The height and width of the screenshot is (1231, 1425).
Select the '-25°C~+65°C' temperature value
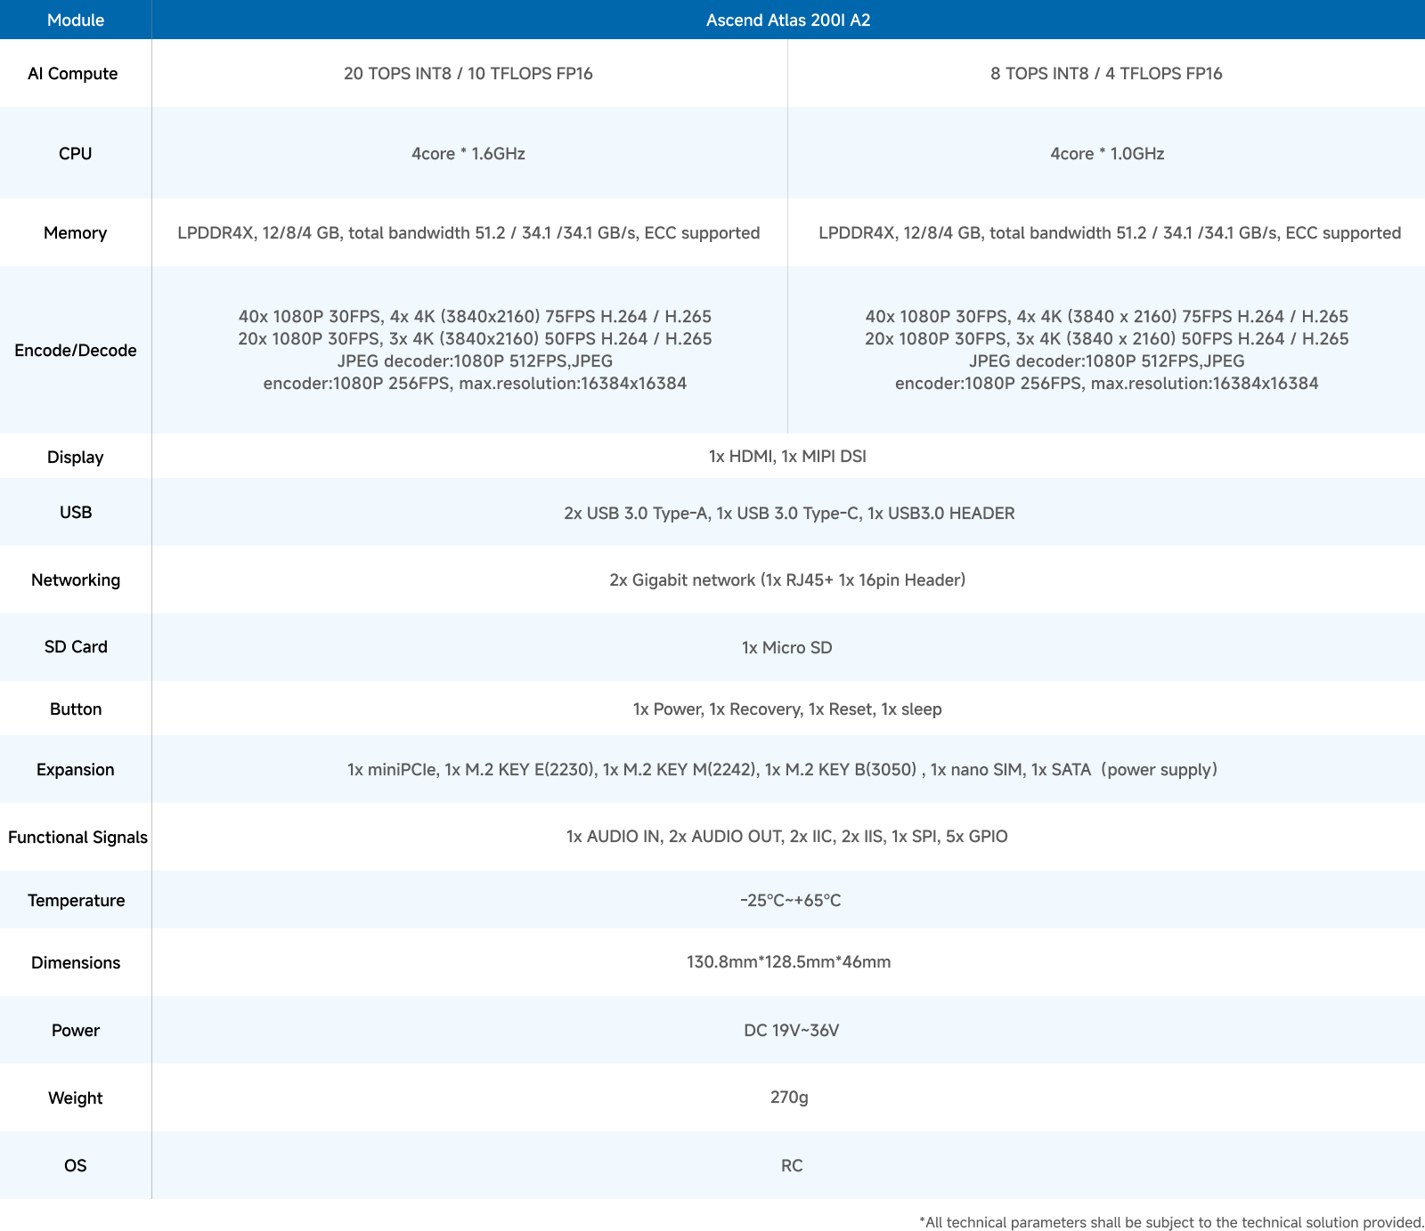(x=790, y=901)
